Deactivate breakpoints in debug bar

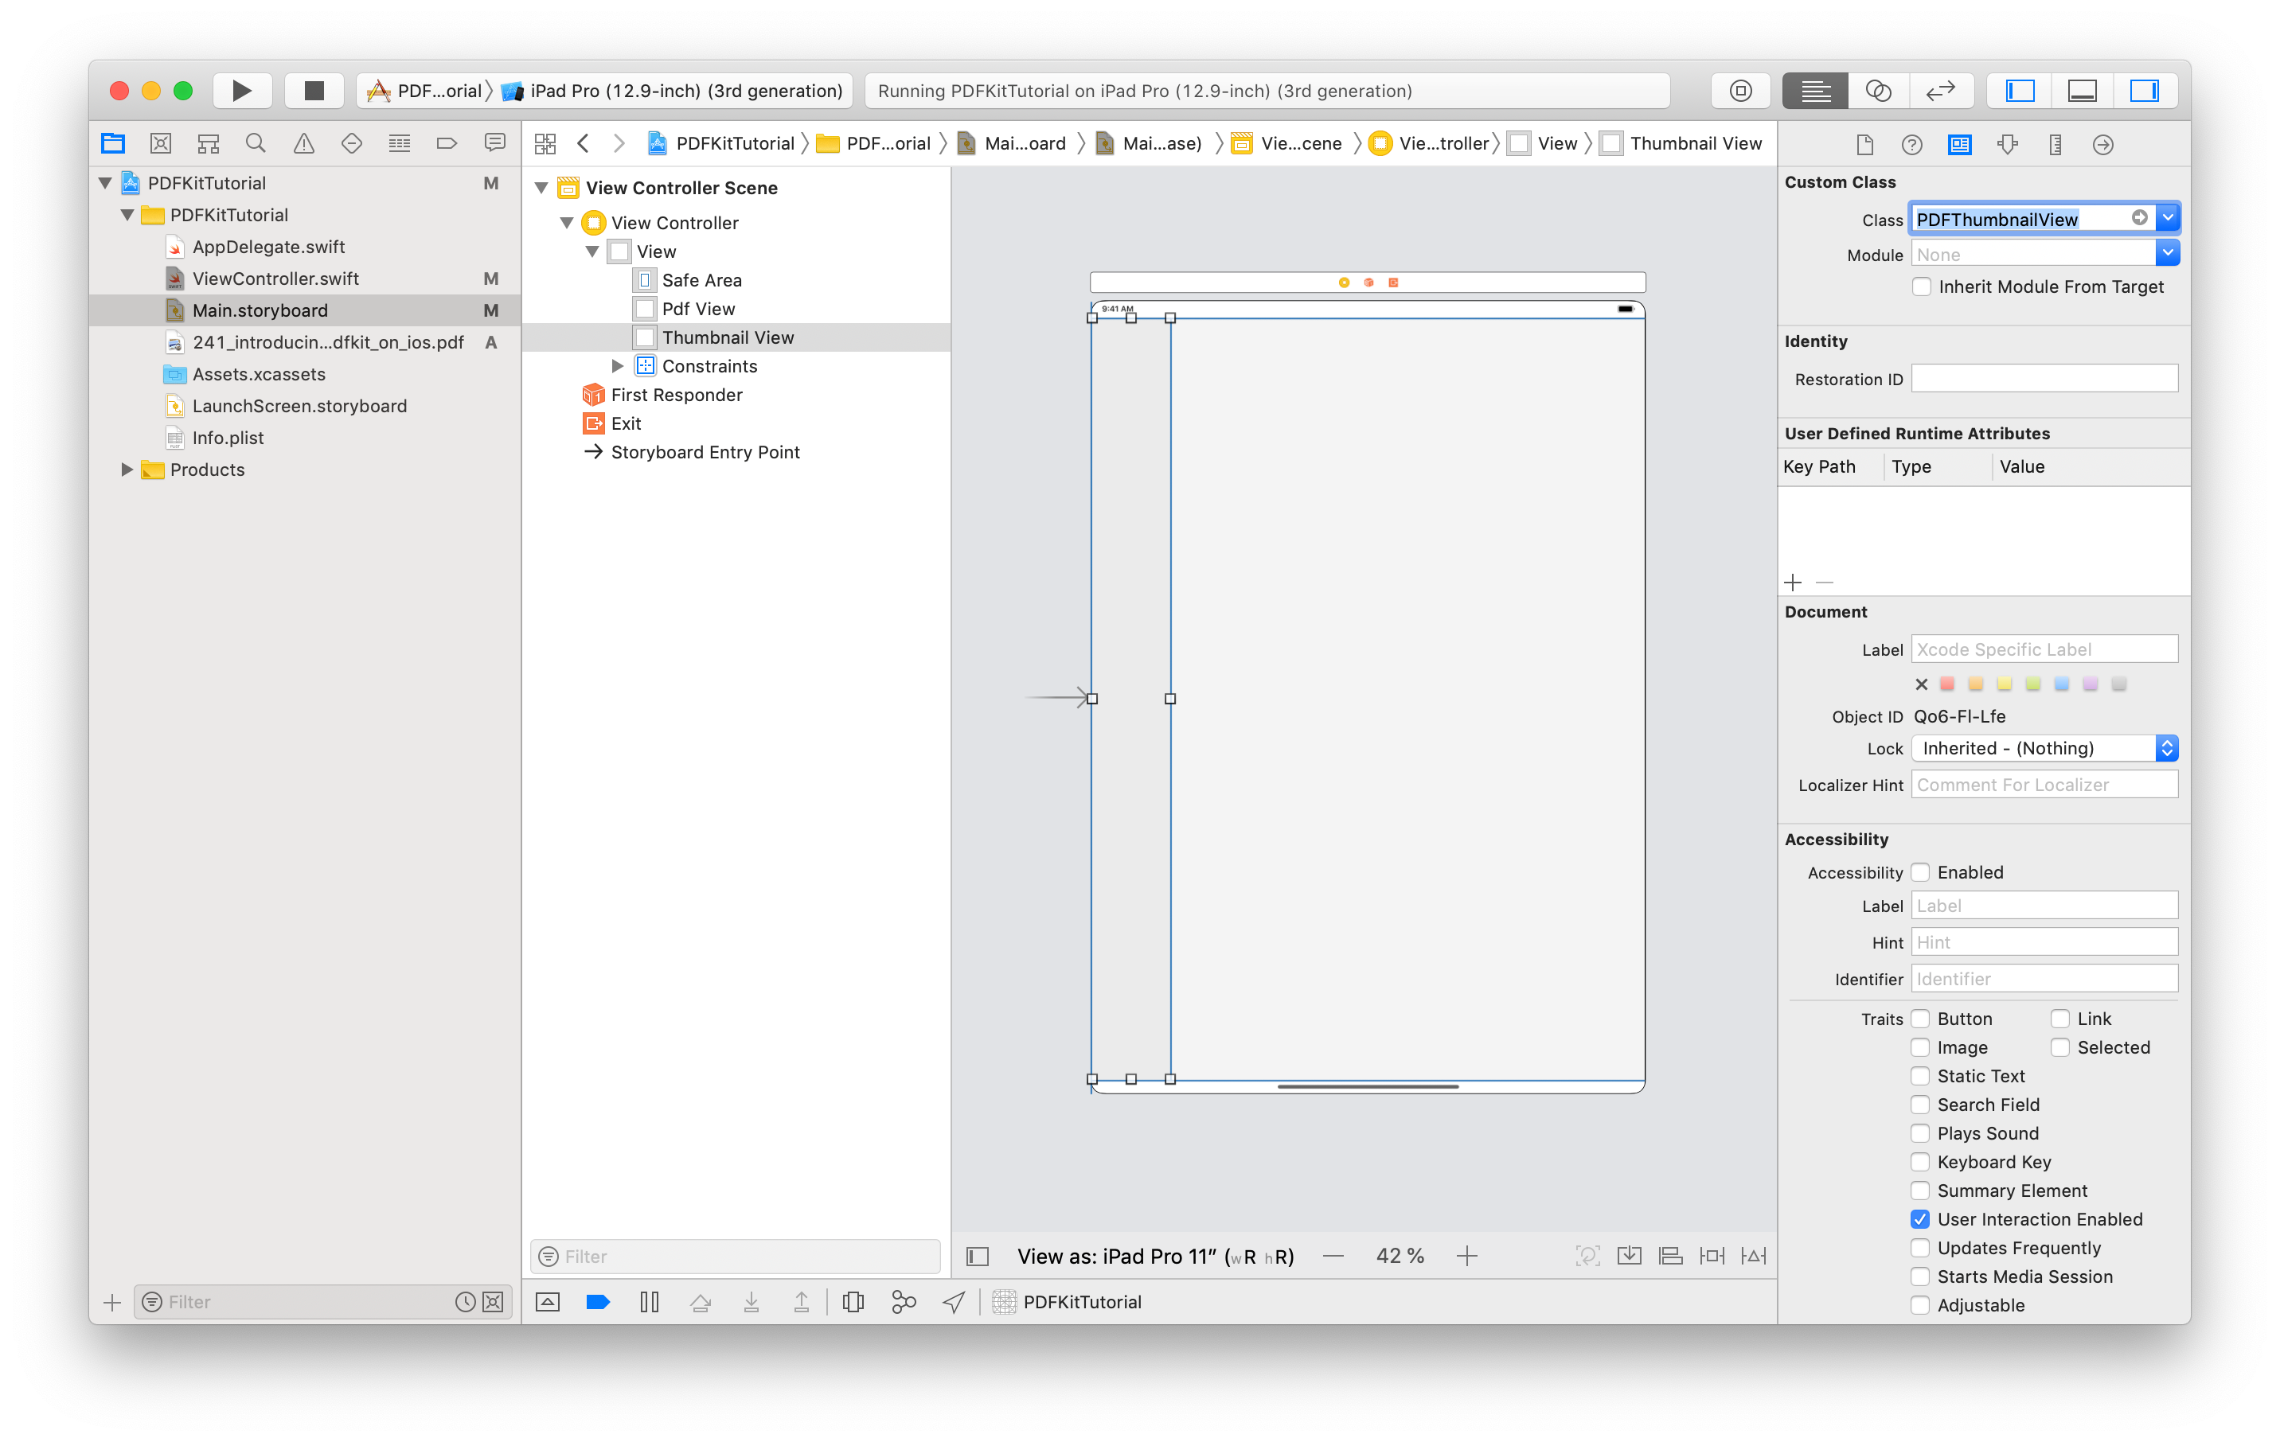[x=599, y=1302]
